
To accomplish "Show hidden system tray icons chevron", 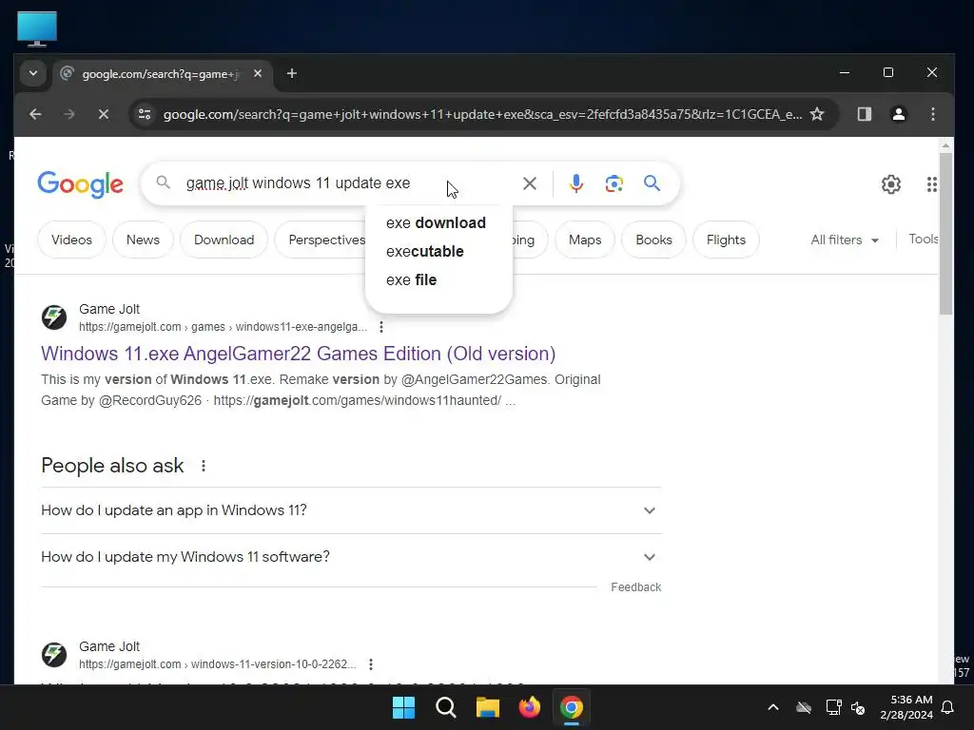I will pos(773,707).
